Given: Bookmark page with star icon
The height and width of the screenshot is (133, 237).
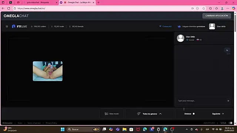Looking at the screenshot, I should pyautogui.click(x=204, y=8).
